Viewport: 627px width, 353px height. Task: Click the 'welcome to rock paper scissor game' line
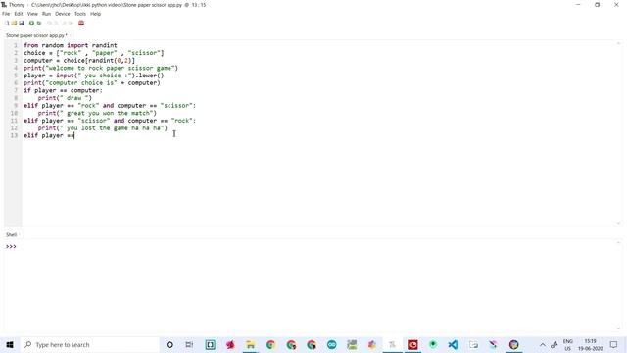click(x=101, y=68)
